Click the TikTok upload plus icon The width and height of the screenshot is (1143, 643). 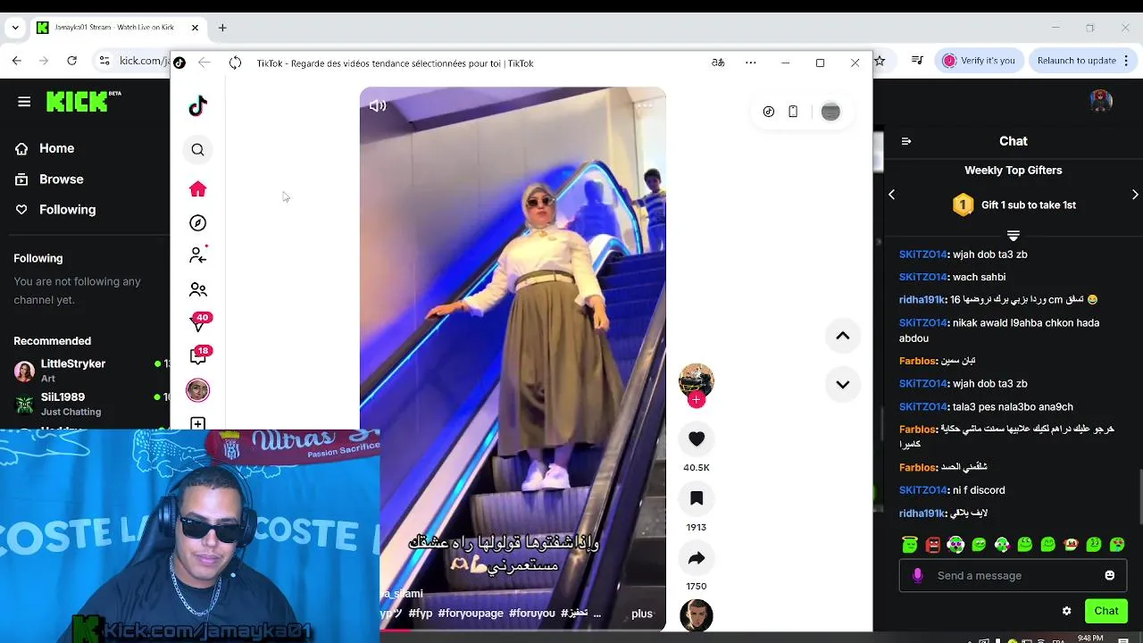point(197,423)
